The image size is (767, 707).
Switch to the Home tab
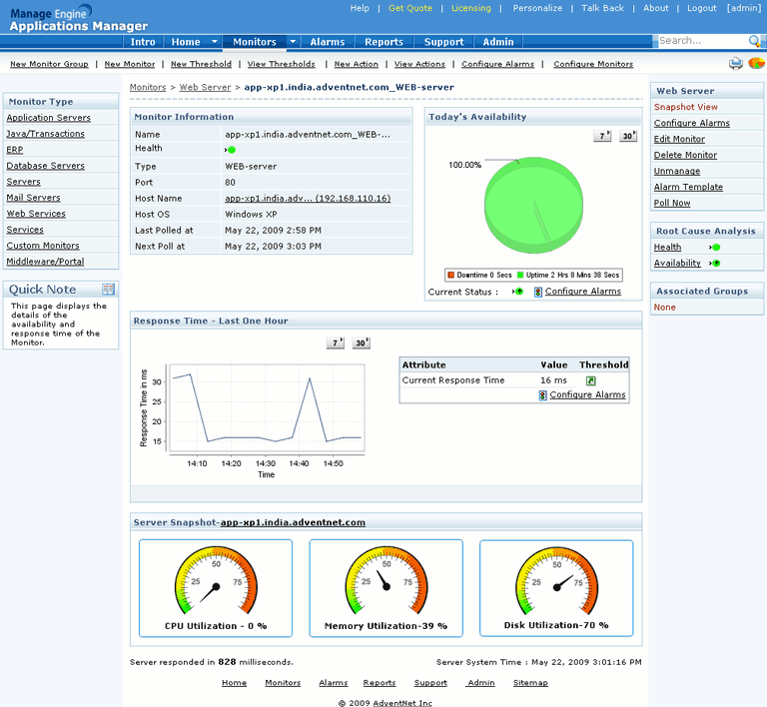[186, 42]
